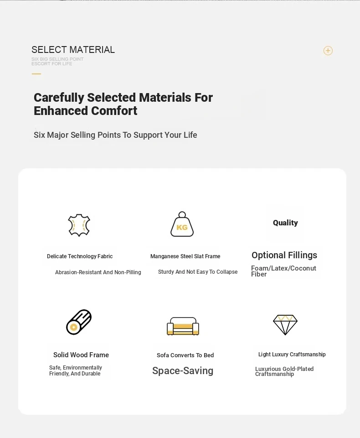Click the Carefully Selected Materials headline
360x438 pixels.
(123, 104)
